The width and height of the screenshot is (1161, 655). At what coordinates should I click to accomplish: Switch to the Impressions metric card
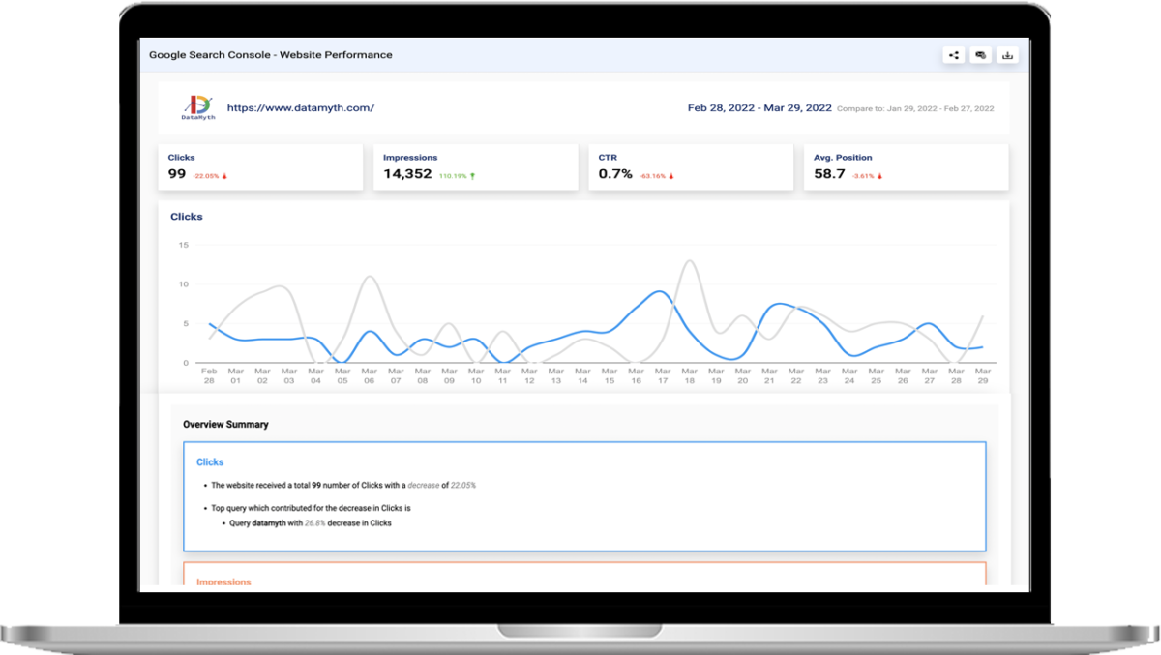tap(474, 166)
